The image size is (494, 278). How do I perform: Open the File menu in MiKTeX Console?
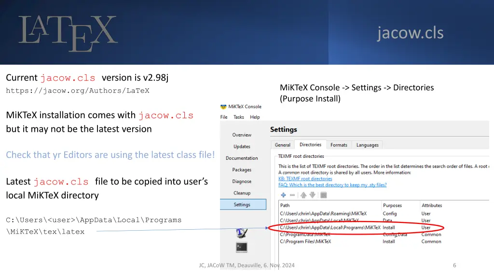(x=224, y=117)
